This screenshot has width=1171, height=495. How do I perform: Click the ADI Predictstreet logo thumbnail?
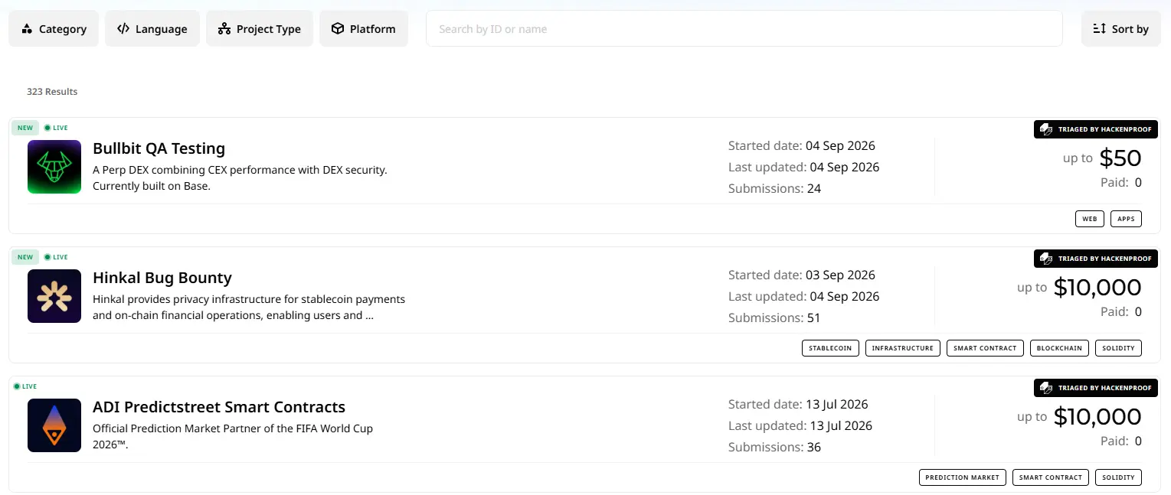(x=54, y=425)
